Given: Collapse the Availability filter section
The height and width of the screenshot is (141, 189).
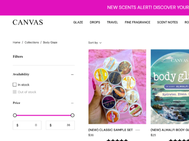Looking at the screenshot, I should 72,74.
